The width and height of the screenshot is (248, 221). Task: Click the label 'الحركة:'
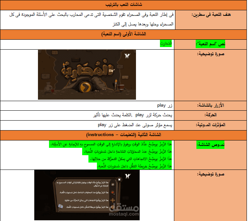click(210, 115)
